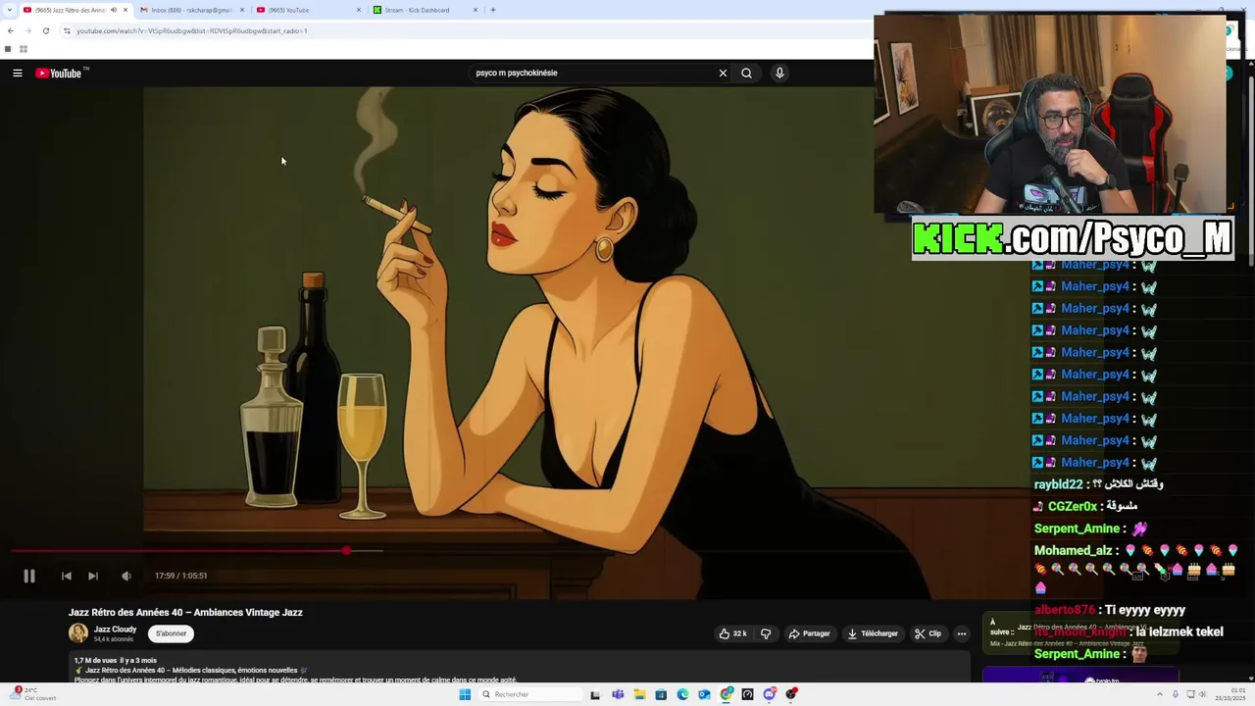
Task: Click the red scrubber handle on the timeline
Action: 346,551
